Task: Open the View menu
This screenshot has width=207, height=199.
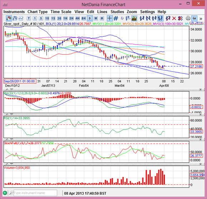Action: click(x=79, y=12)
